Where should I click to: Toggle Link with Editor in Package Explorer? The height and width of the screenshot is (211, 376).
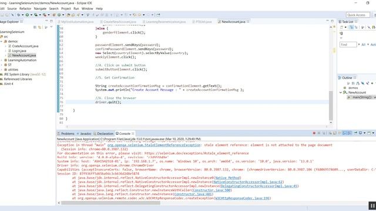(39, 27)
